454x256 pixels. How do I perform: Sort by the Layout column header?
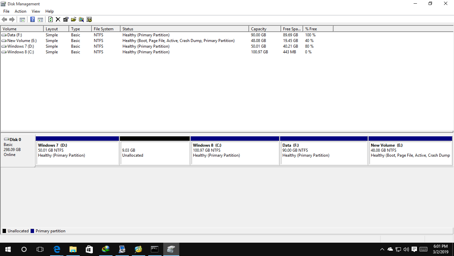pyautogui.click(x=56, y=29)
